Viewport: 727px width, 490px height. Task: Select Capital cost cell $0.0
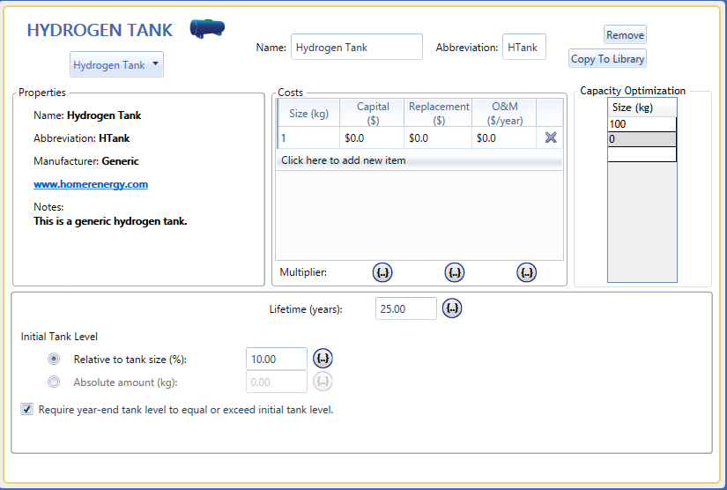coord(372,138)
